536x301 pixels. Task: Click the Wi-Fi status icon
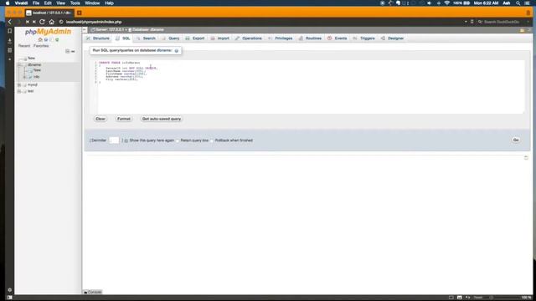(446, 3)
